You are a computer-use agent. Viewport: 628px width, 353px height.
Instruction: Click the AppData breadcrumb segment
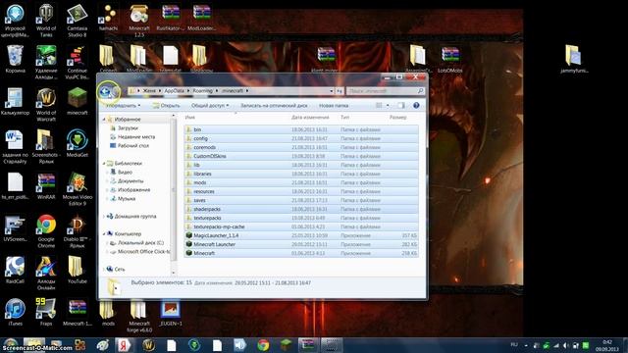tap(175, 91)
